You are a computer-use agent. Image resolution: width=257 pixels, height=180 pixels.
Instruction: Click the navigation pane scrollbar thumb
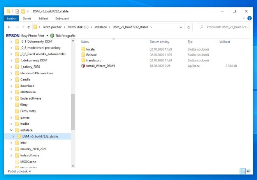coord(73,112)
